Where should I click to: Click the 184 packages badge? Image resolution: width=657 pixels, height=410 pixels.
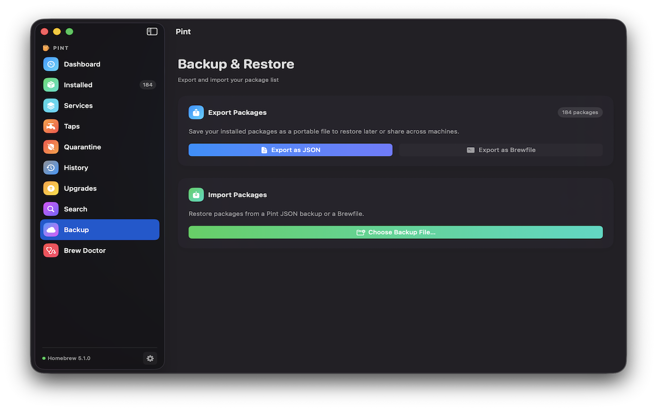(580, 112)
